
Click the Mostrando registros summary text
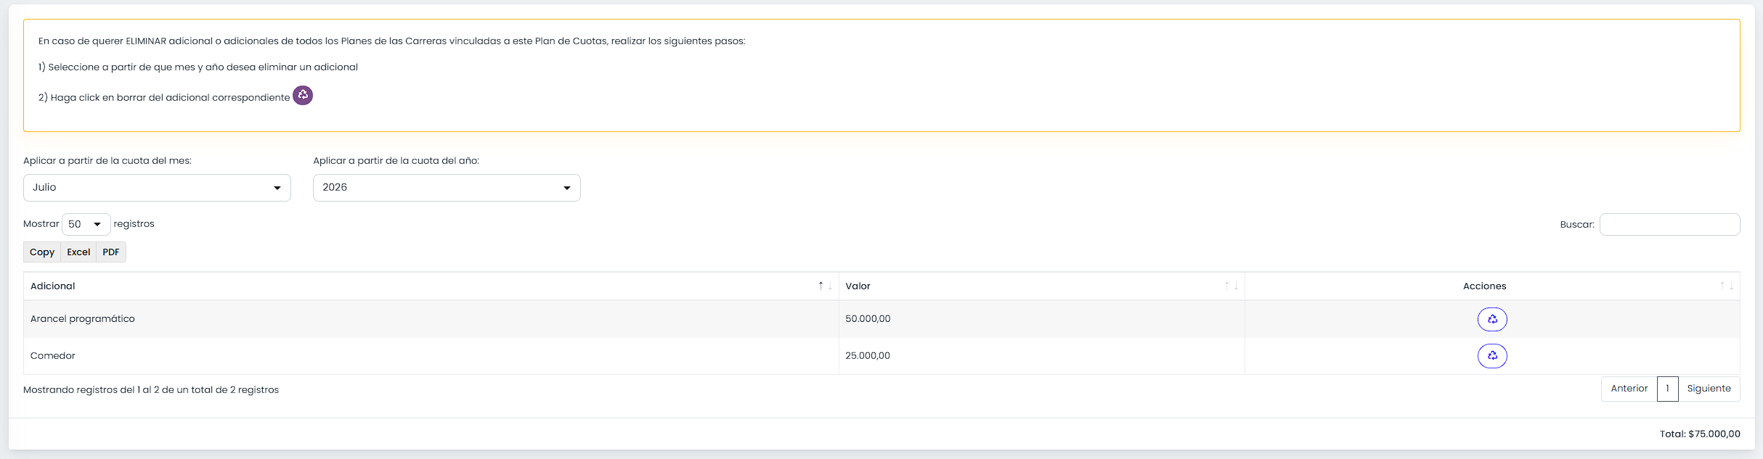click(x=151, y=390)
